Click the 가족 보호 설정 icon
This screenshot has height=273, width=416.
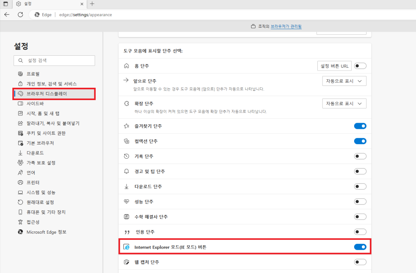point(20,163)
